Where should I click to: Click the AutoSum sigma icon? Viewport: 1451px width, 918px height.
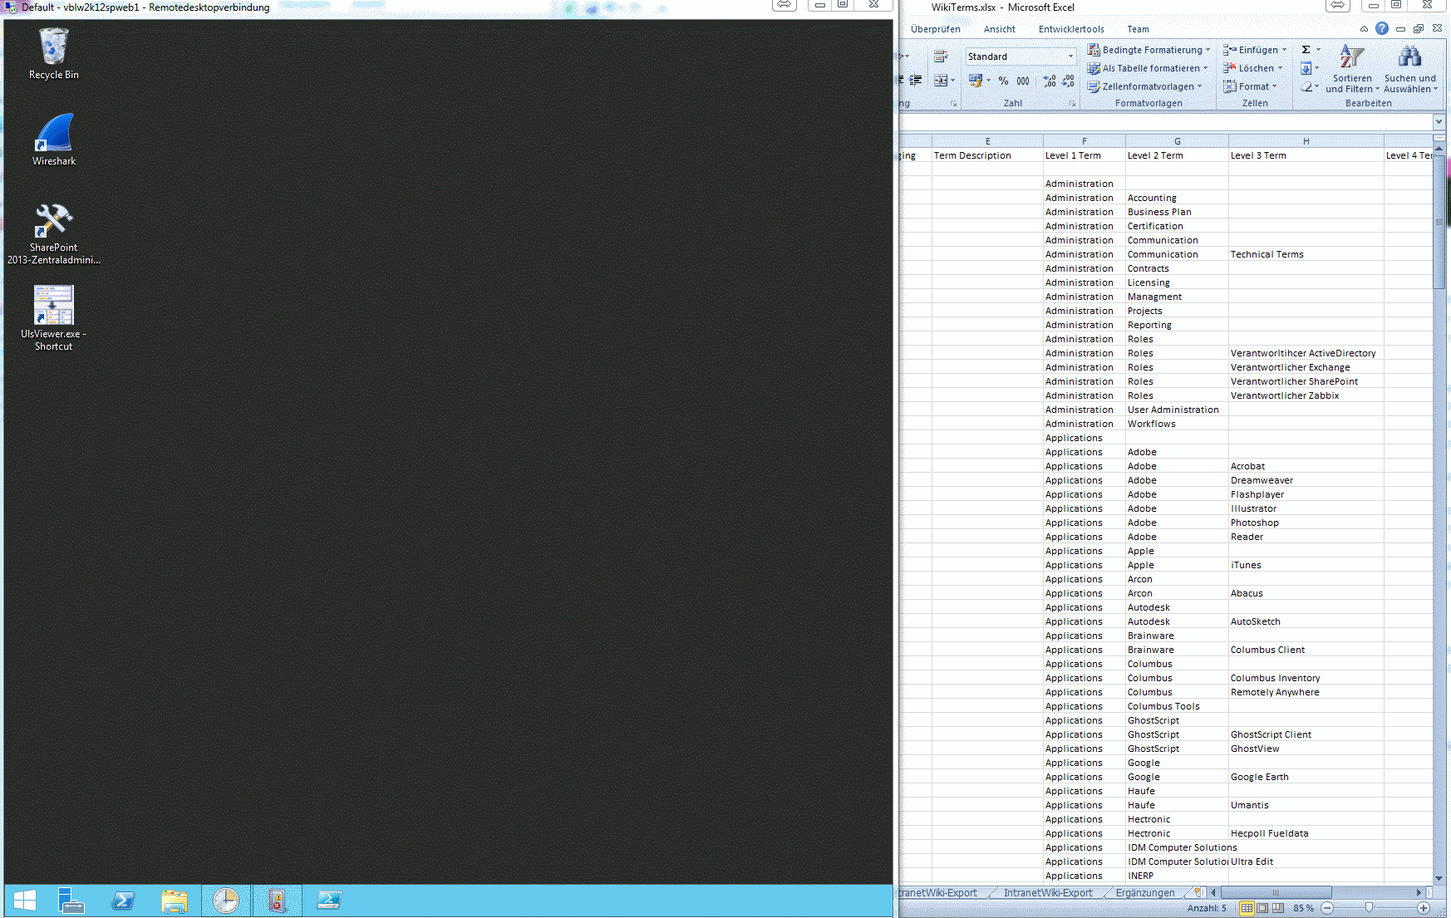tap(1306, 49)
